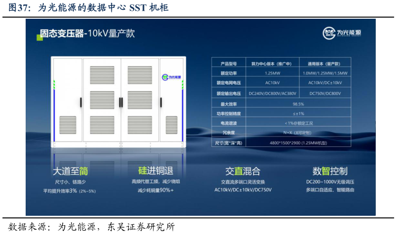Click the dimensions value 4800*1500*2900 (1.25MW机型)
The height and width of the screenshot is (234, 397).
298,143
